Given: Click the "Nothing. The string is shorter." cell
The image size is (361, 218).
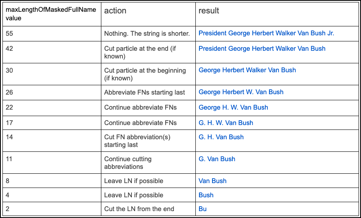Looking at the screenshot, I should [x=147, y=34].
